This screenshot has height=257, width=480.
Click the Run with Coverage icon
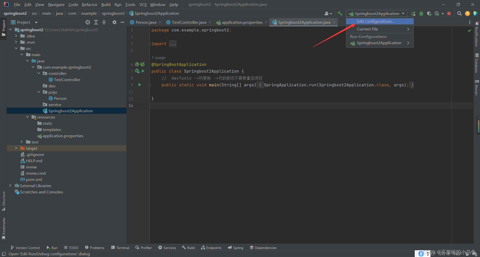click(x=429, y=13)
